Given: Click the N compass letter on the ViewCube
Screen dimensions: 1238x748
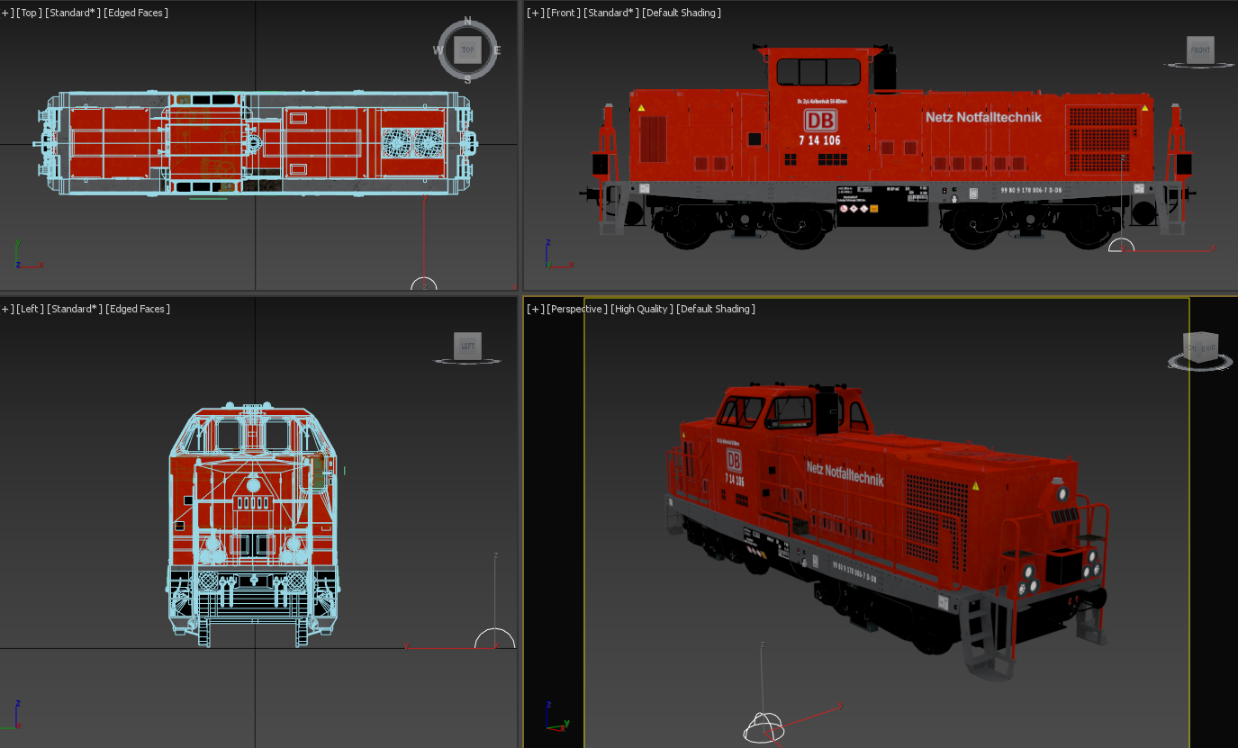Looking at the screenshot, I should pos(467,21).
